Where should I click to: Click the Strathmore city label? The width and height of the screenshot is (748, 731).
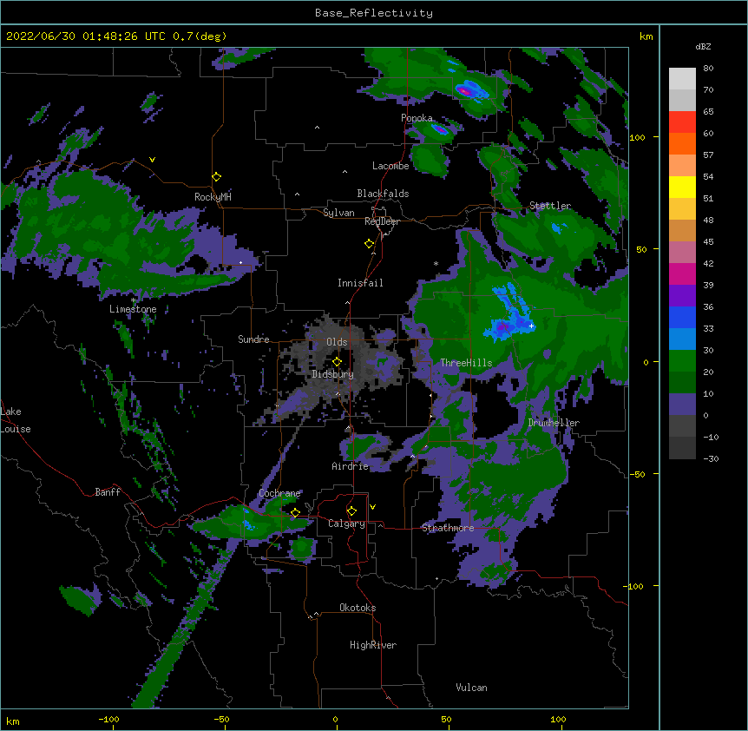[448, 528]
